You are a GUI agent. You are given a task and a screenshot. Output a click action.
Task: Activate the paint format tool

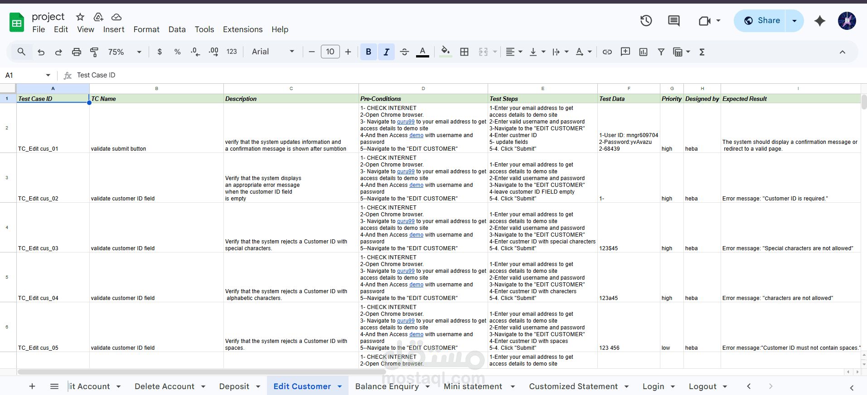(x=94, y=52)
